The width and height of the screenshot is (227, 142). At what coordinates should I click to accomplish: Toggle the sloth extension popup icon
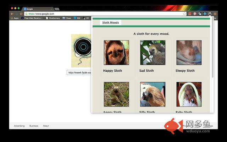pos(210,14)
